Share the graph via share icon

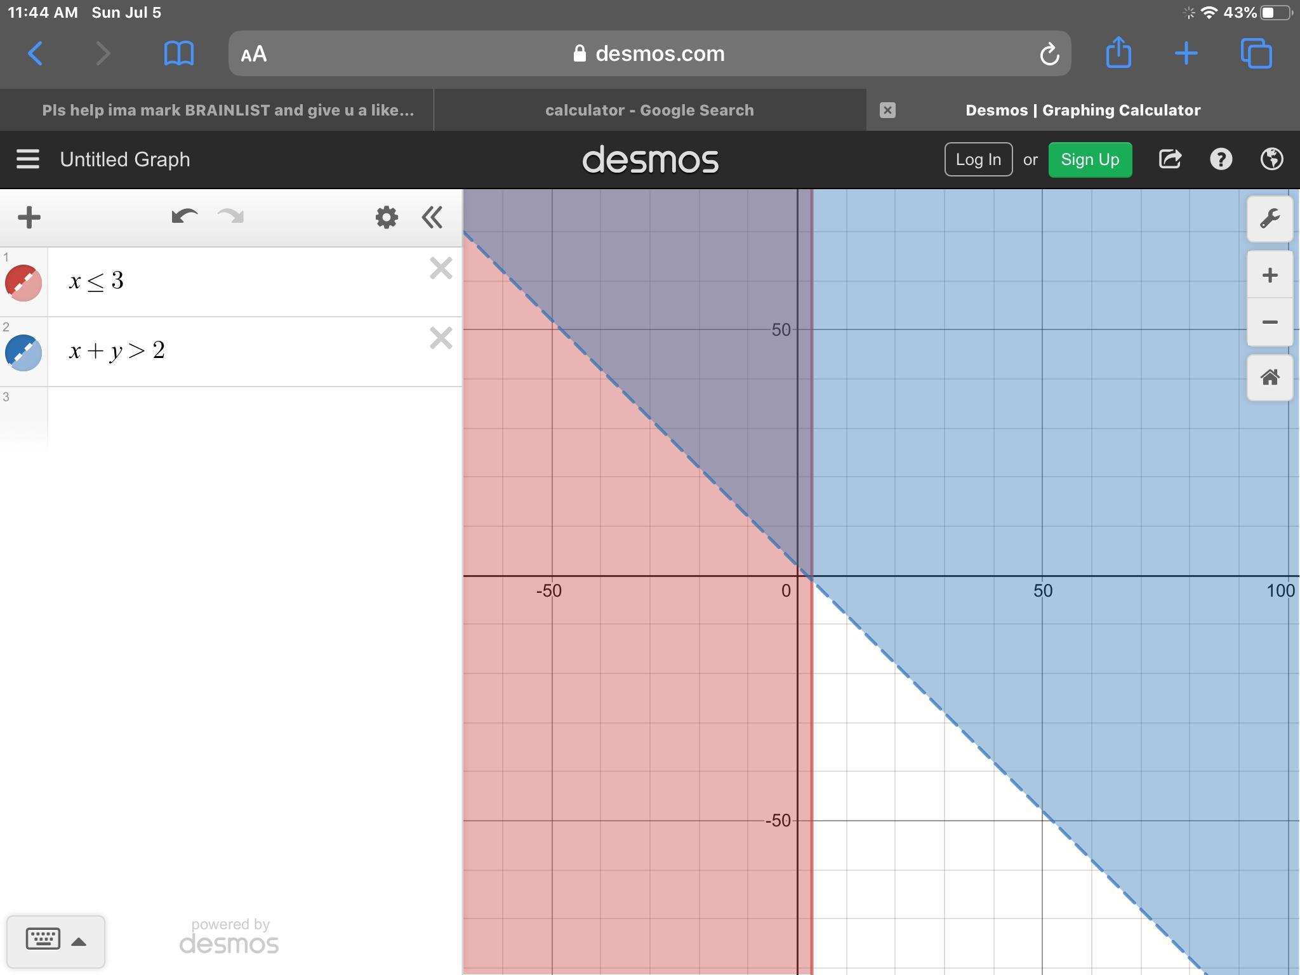point(1170,159)
